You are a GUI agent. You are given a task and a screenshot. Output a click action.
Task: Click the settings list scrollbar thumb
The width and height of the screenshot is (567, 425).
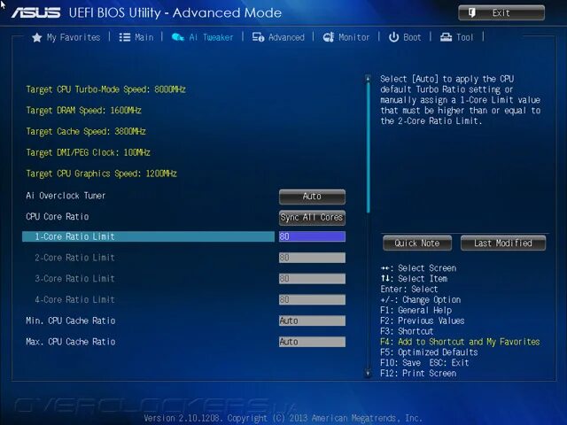(x=369, y=148)
